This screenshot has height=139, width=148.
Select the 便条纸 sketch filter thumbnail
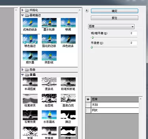(x=49, y=82)
